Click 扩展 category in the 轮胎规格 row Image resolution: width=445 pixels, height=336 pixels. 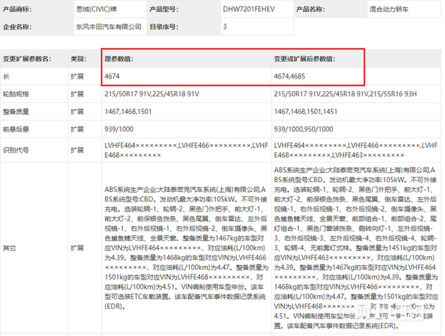pyautogui.click(x=77, y=94)
